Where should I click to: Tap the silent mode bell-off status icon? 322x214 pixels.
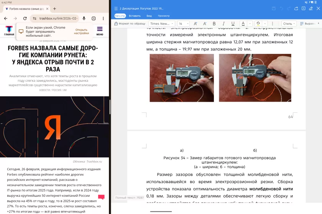pyautogui.click(x=306, y=2)
